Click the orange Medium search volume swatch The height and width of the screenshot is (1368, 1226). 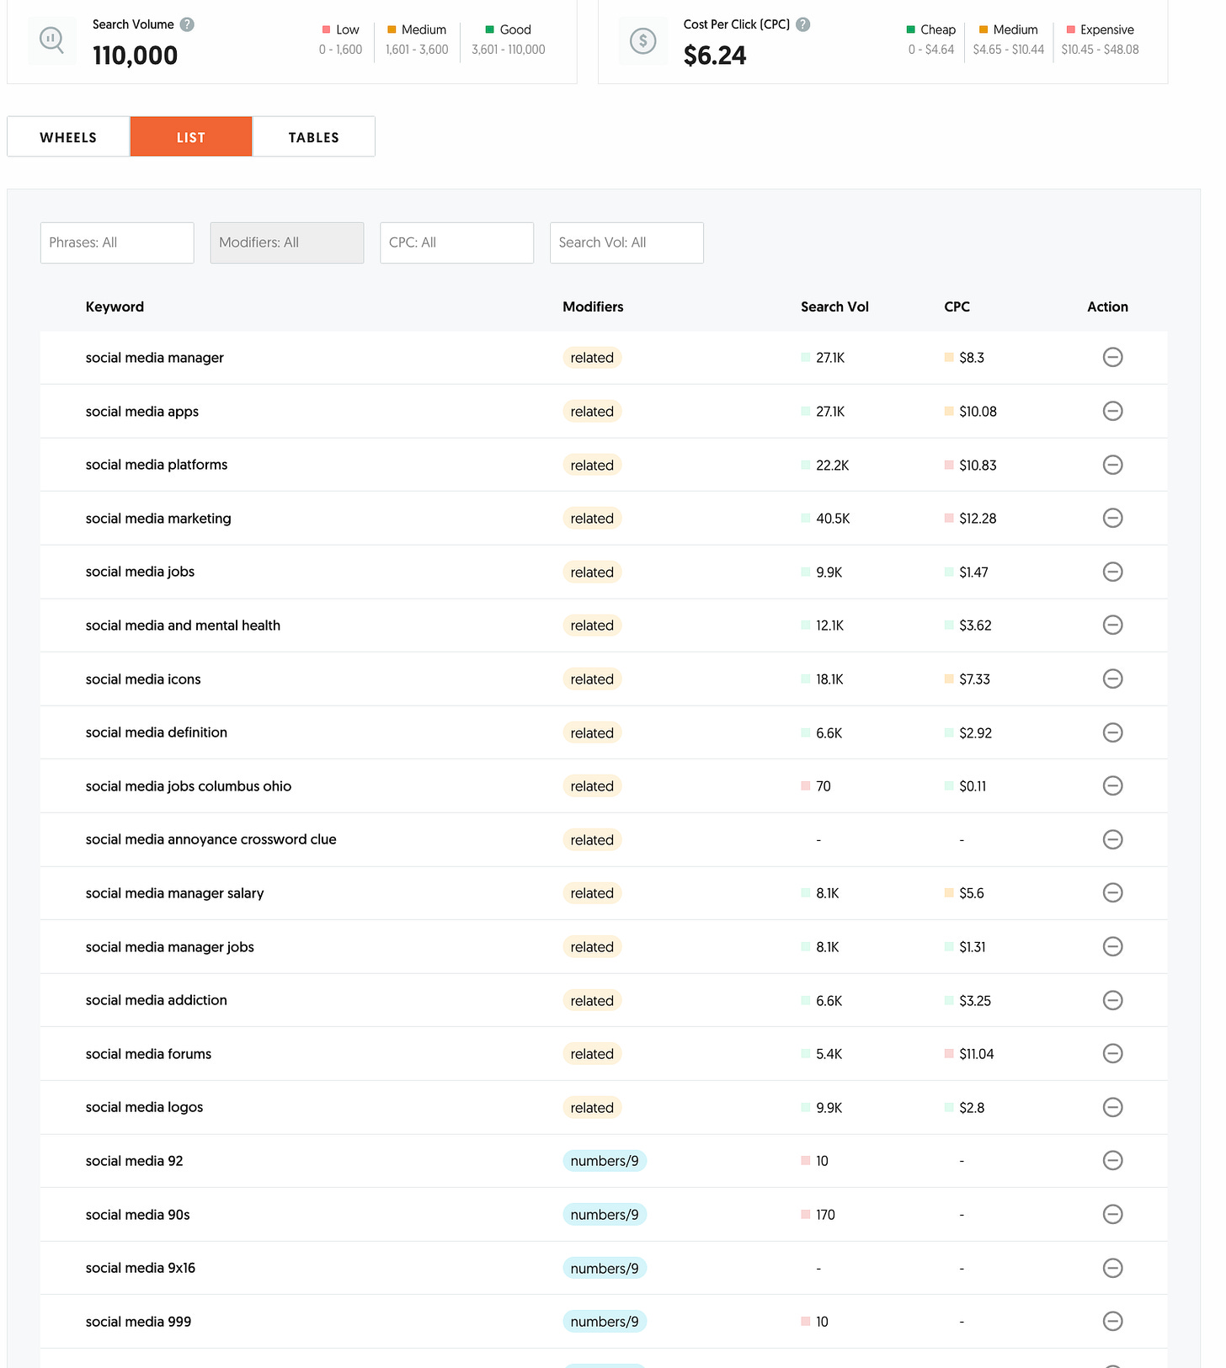[392, 29]
